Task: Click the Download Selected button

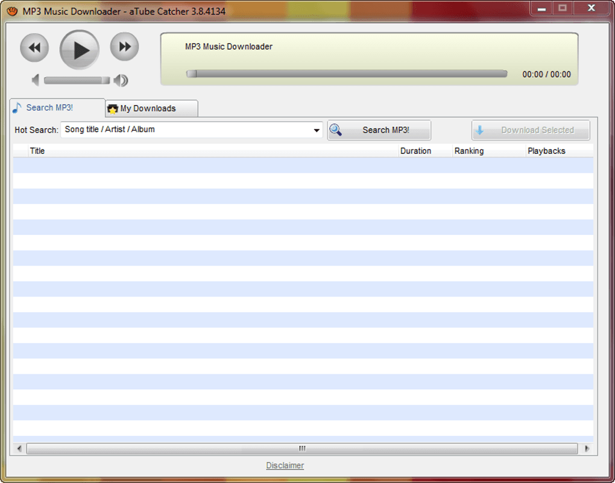Action: click(531, 130)
